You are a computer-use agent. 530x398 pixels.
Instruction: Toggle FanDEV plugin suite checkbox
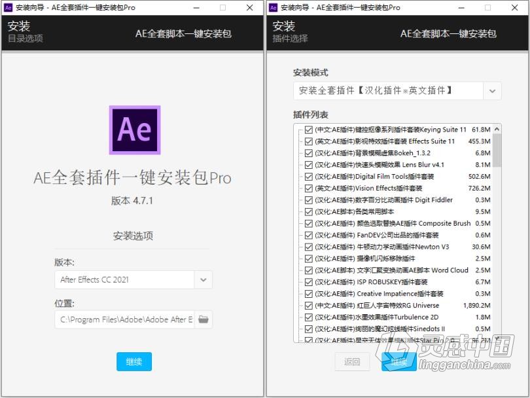308,235
